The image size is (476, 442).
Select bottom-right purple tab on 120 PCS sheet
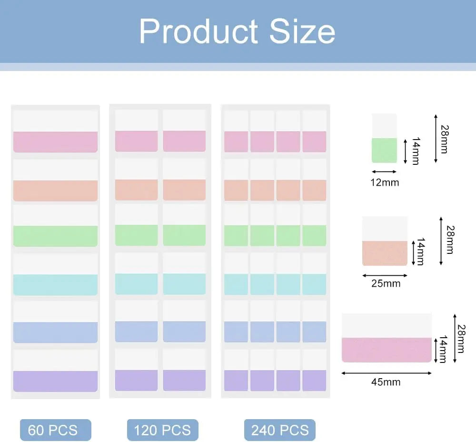[x=184, y=380]
